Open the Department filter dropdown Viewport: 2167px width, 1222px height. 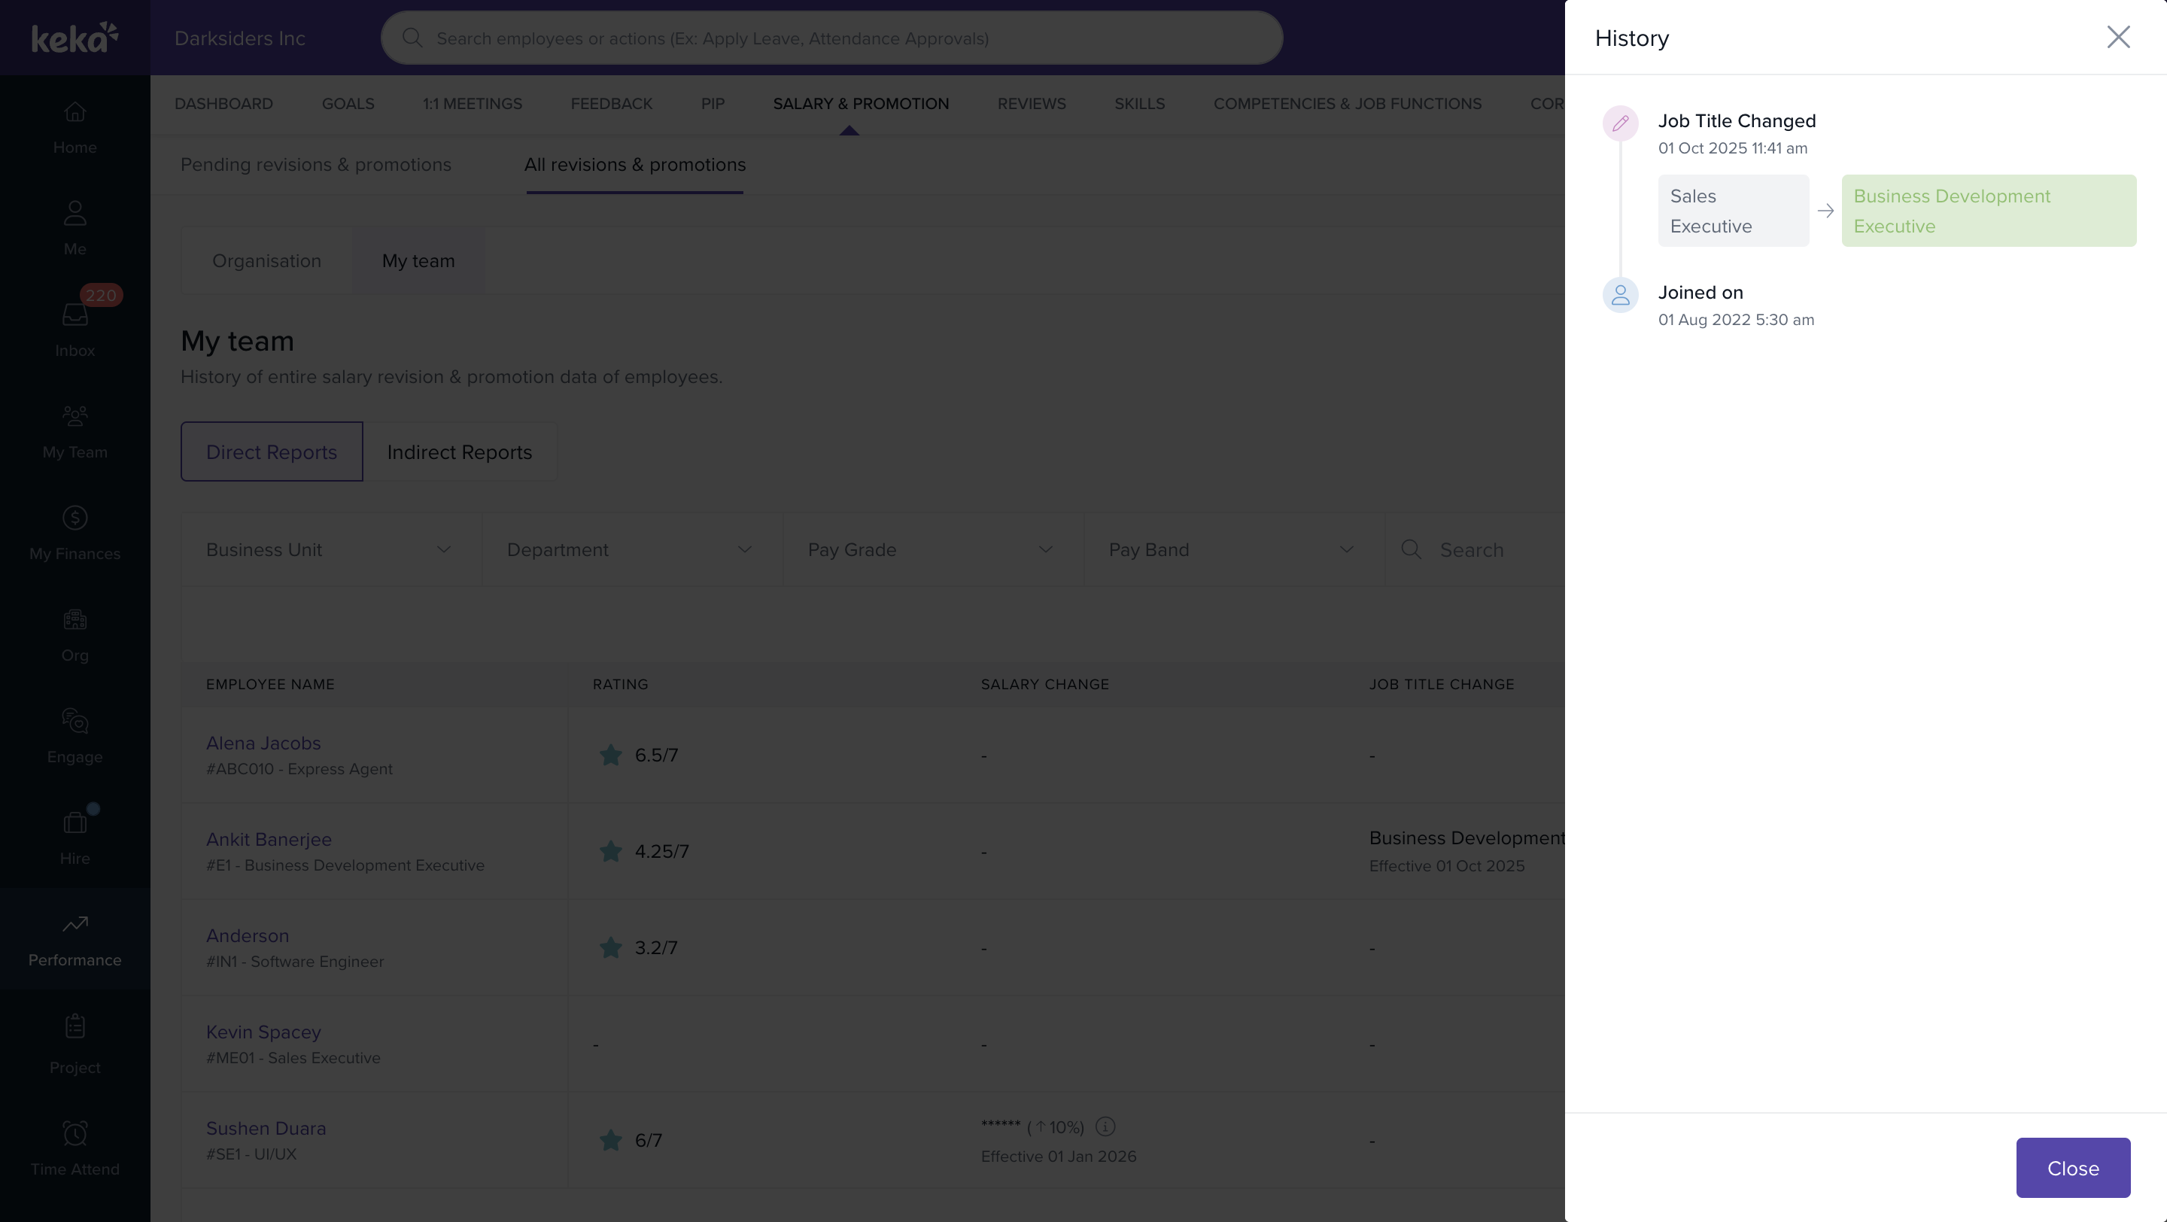631,550
